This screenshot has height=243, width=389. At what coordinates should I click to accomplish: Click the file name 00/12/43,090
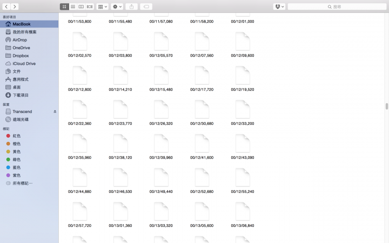pyautogui.click(x=243, y=158)
